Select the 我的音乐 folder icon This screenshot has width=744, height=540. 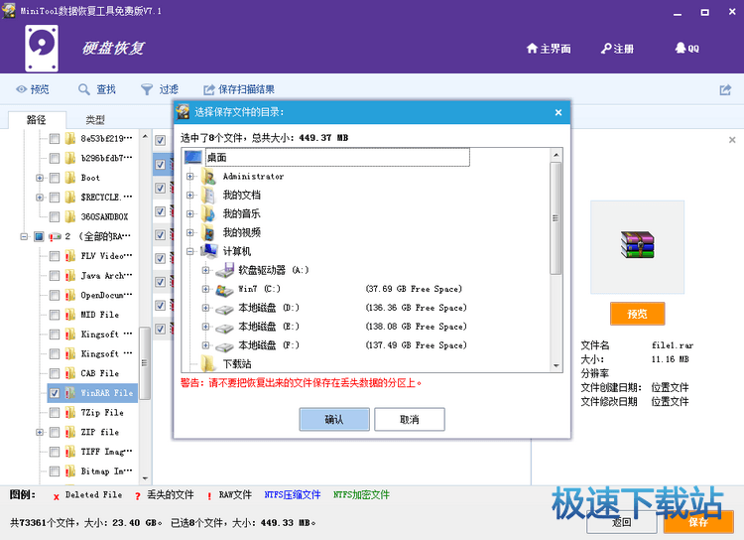click(208, 213)
